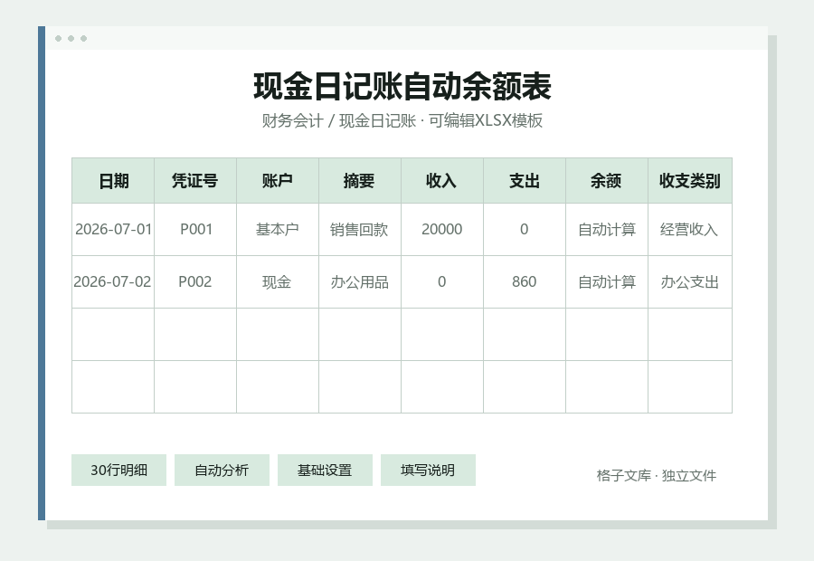Select date cell 2026-07-01
Image resolution: width=814 pixels, height=561 pixels.
click(113, 229)
